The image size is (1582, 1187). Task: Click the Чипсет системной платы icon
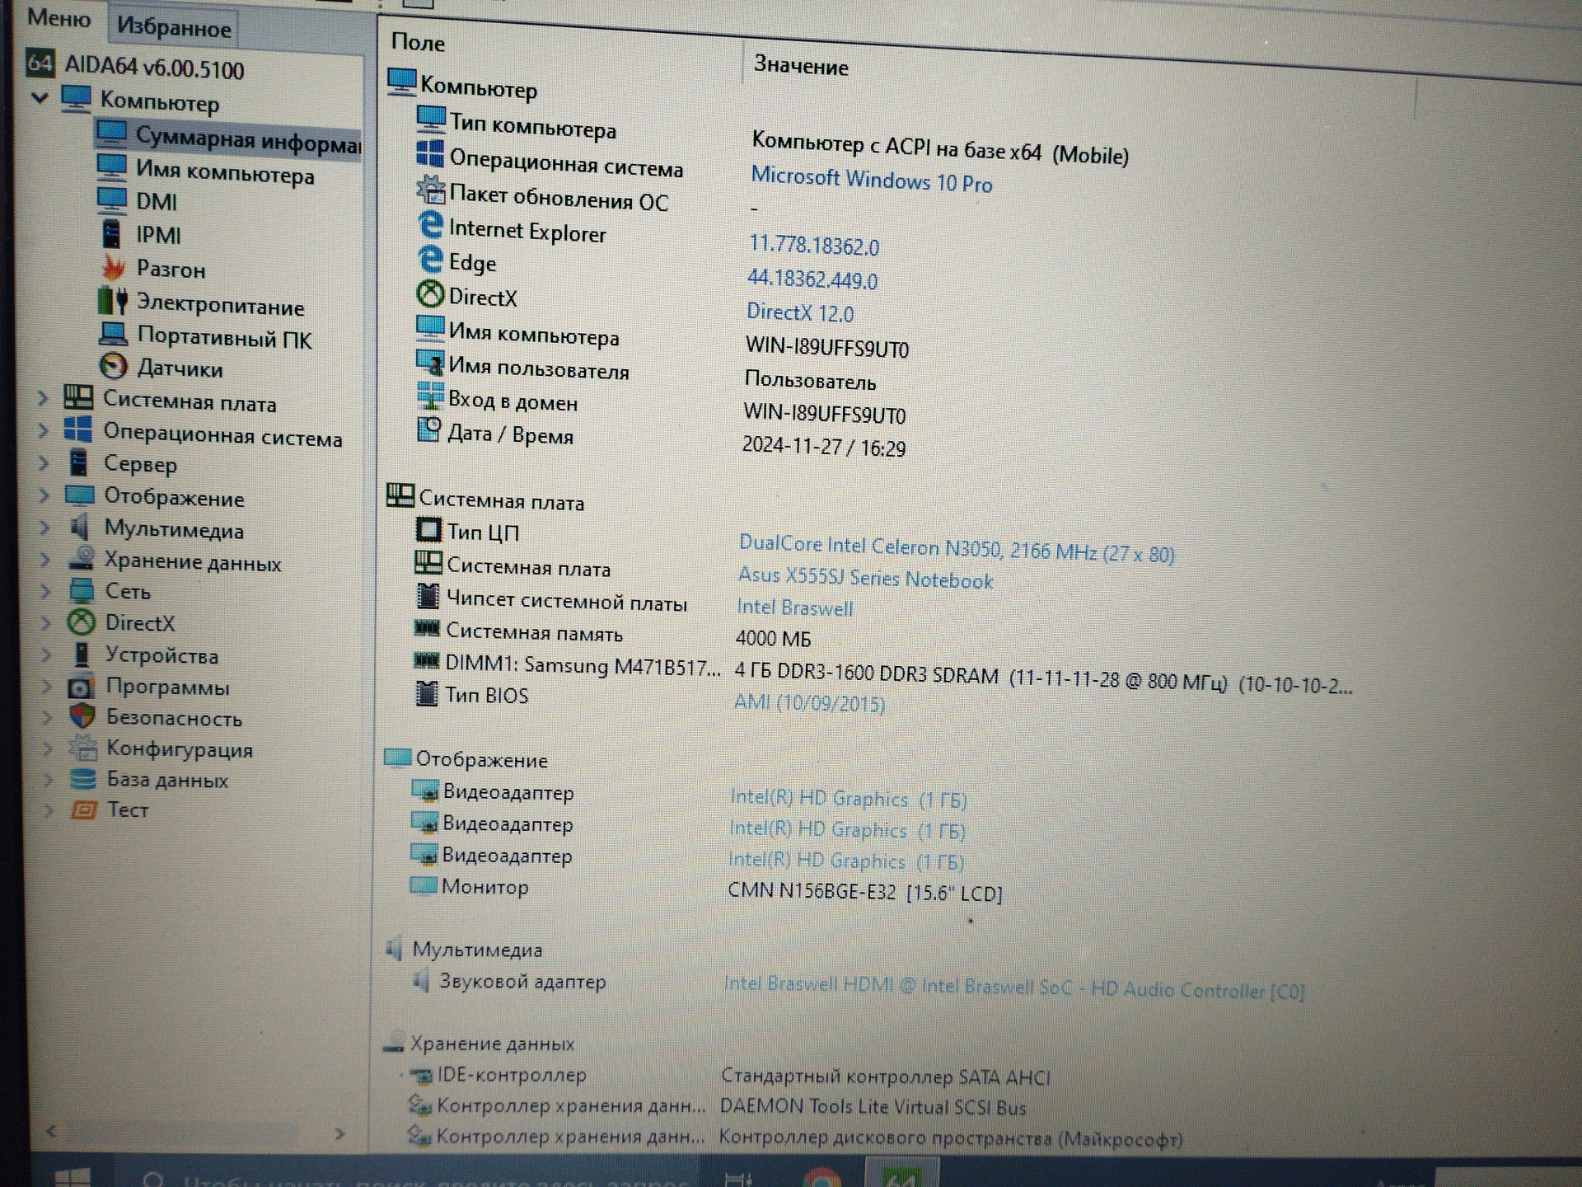pos(427,595)
